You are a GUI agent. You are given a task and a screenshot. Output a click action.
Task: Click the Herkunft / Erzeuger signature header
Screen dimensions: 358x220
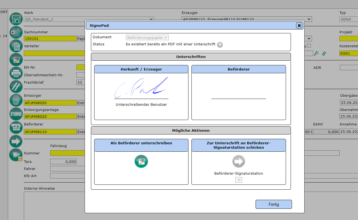click(x=141, y=69)
